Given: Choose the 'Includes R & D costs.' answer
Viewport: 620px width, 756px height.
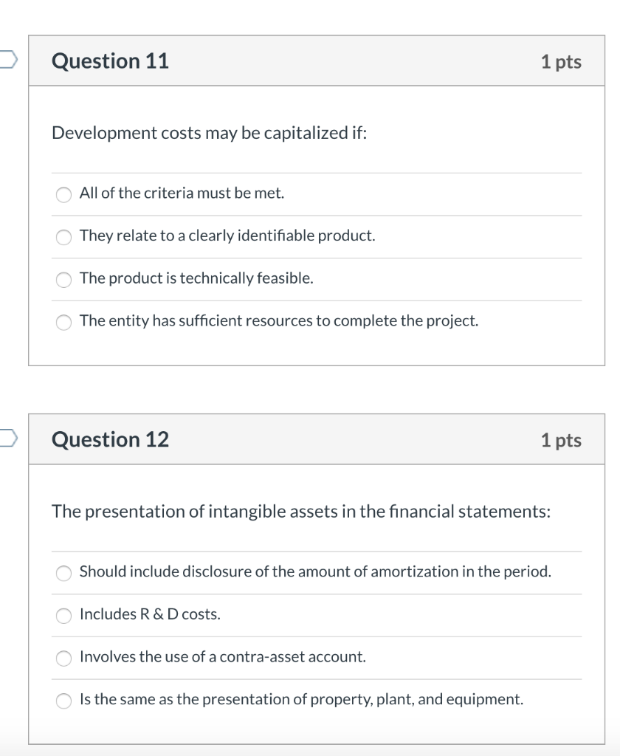Looking at the screenshot, I should (x=63, y=616).
